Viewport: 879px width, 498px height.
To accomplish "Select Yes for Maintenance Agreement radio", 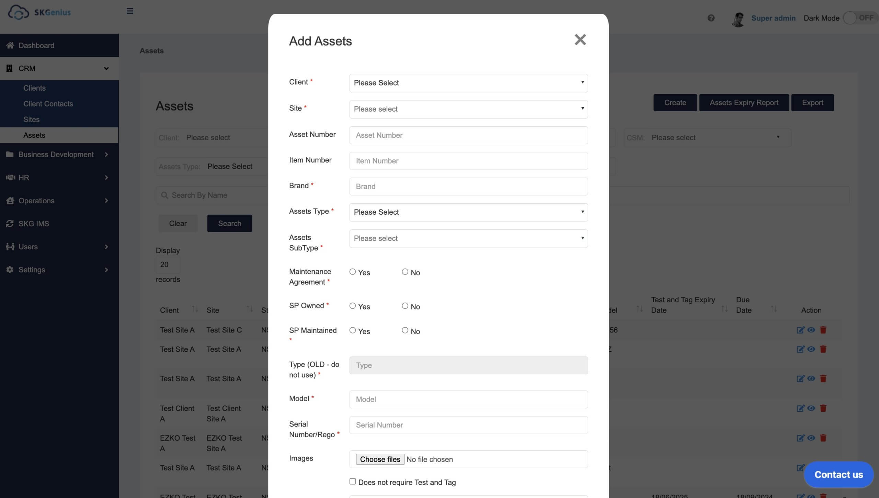I will [x=353, y=272].
